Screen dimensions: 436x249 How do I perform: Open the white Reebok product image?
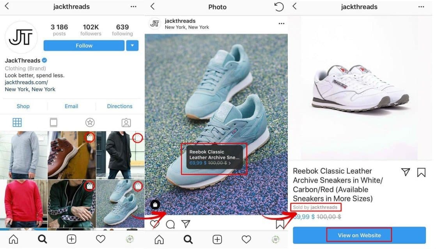[360, 88]
